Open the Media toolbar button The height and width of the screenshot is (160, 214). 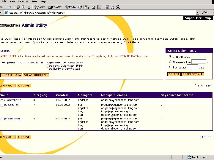[x=70, y=7]
